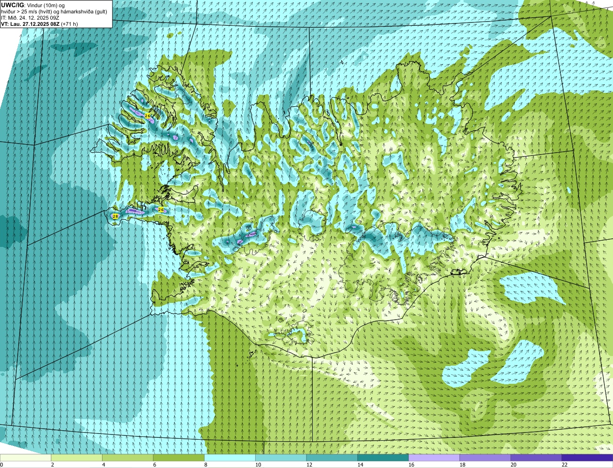Click the legend tick label '10'

pyautogui.click(x=258, y=464)
